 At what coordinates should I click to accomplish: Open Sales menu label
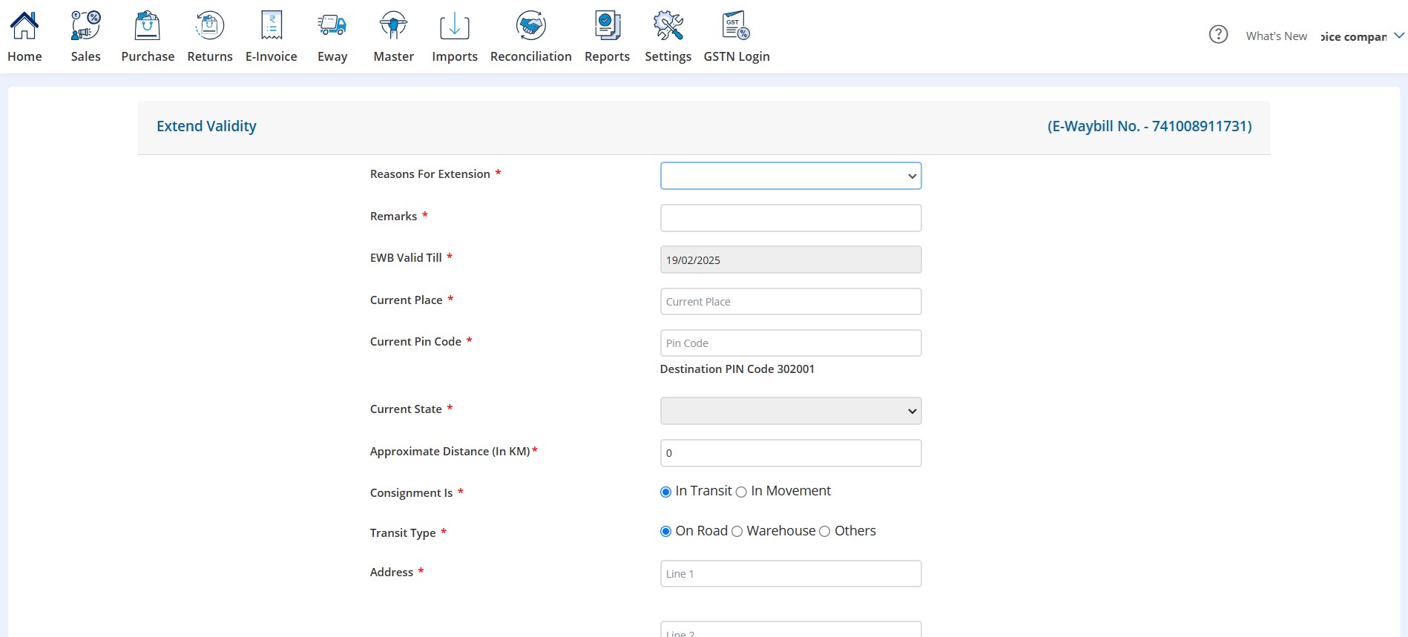coord(86,56)
